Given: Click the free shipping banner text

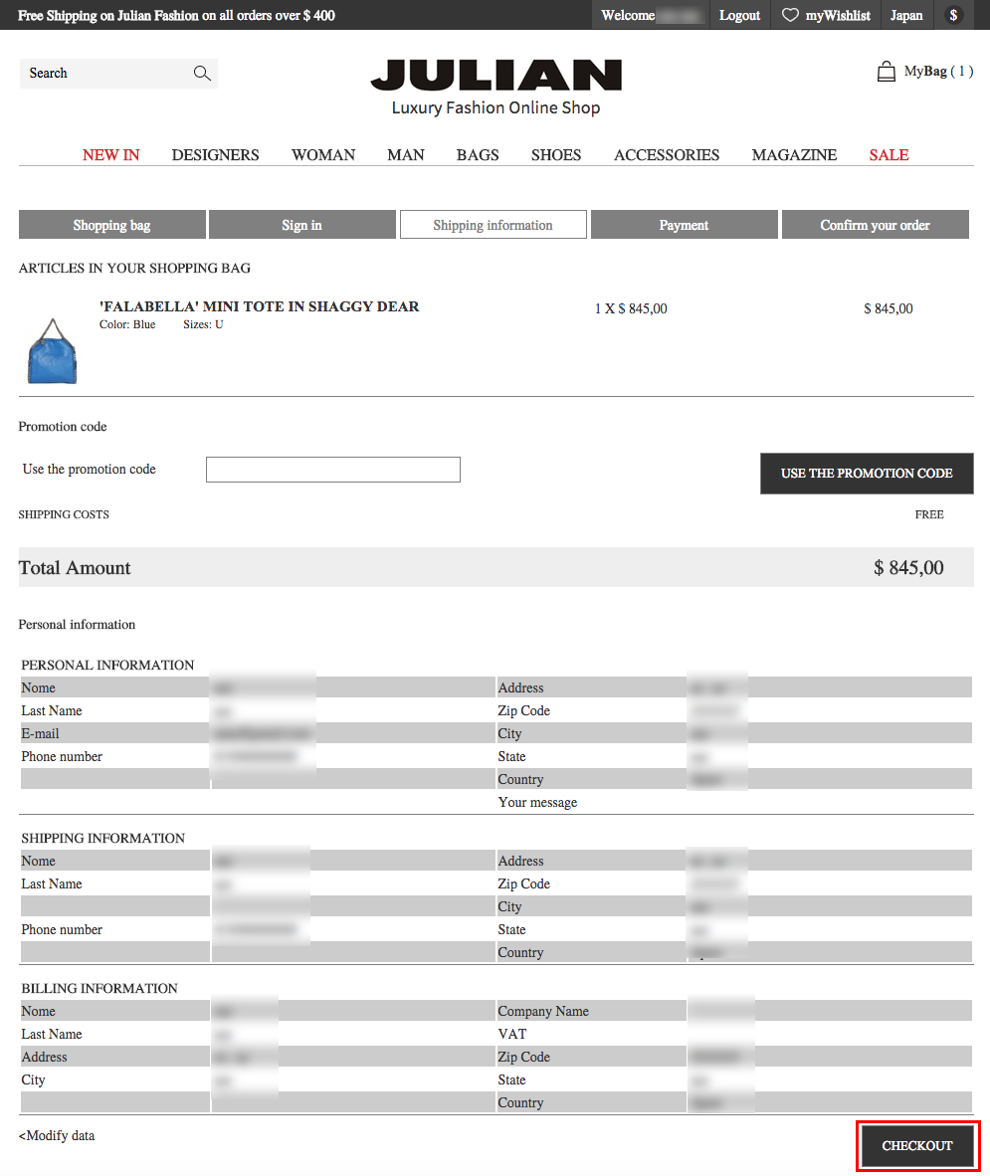Looking at the screenshot, I should (x=176, y=15).
